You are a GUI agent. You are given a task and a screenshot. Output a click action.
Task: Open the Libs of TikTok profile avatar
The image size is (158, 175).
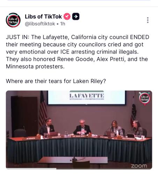[13, 20]
